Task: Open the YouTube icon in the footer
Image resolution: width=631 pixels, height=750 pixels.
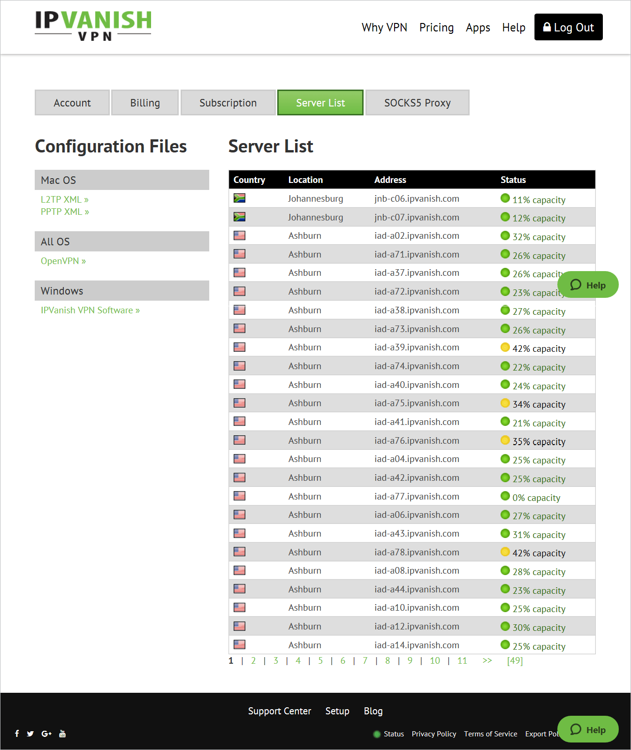Action: click(62, 734)
